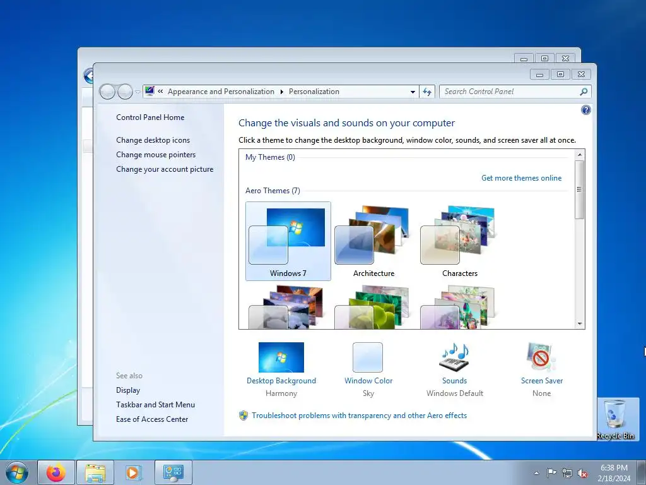
Task: Click the Forward navigation button
Action: coord(125,92)
